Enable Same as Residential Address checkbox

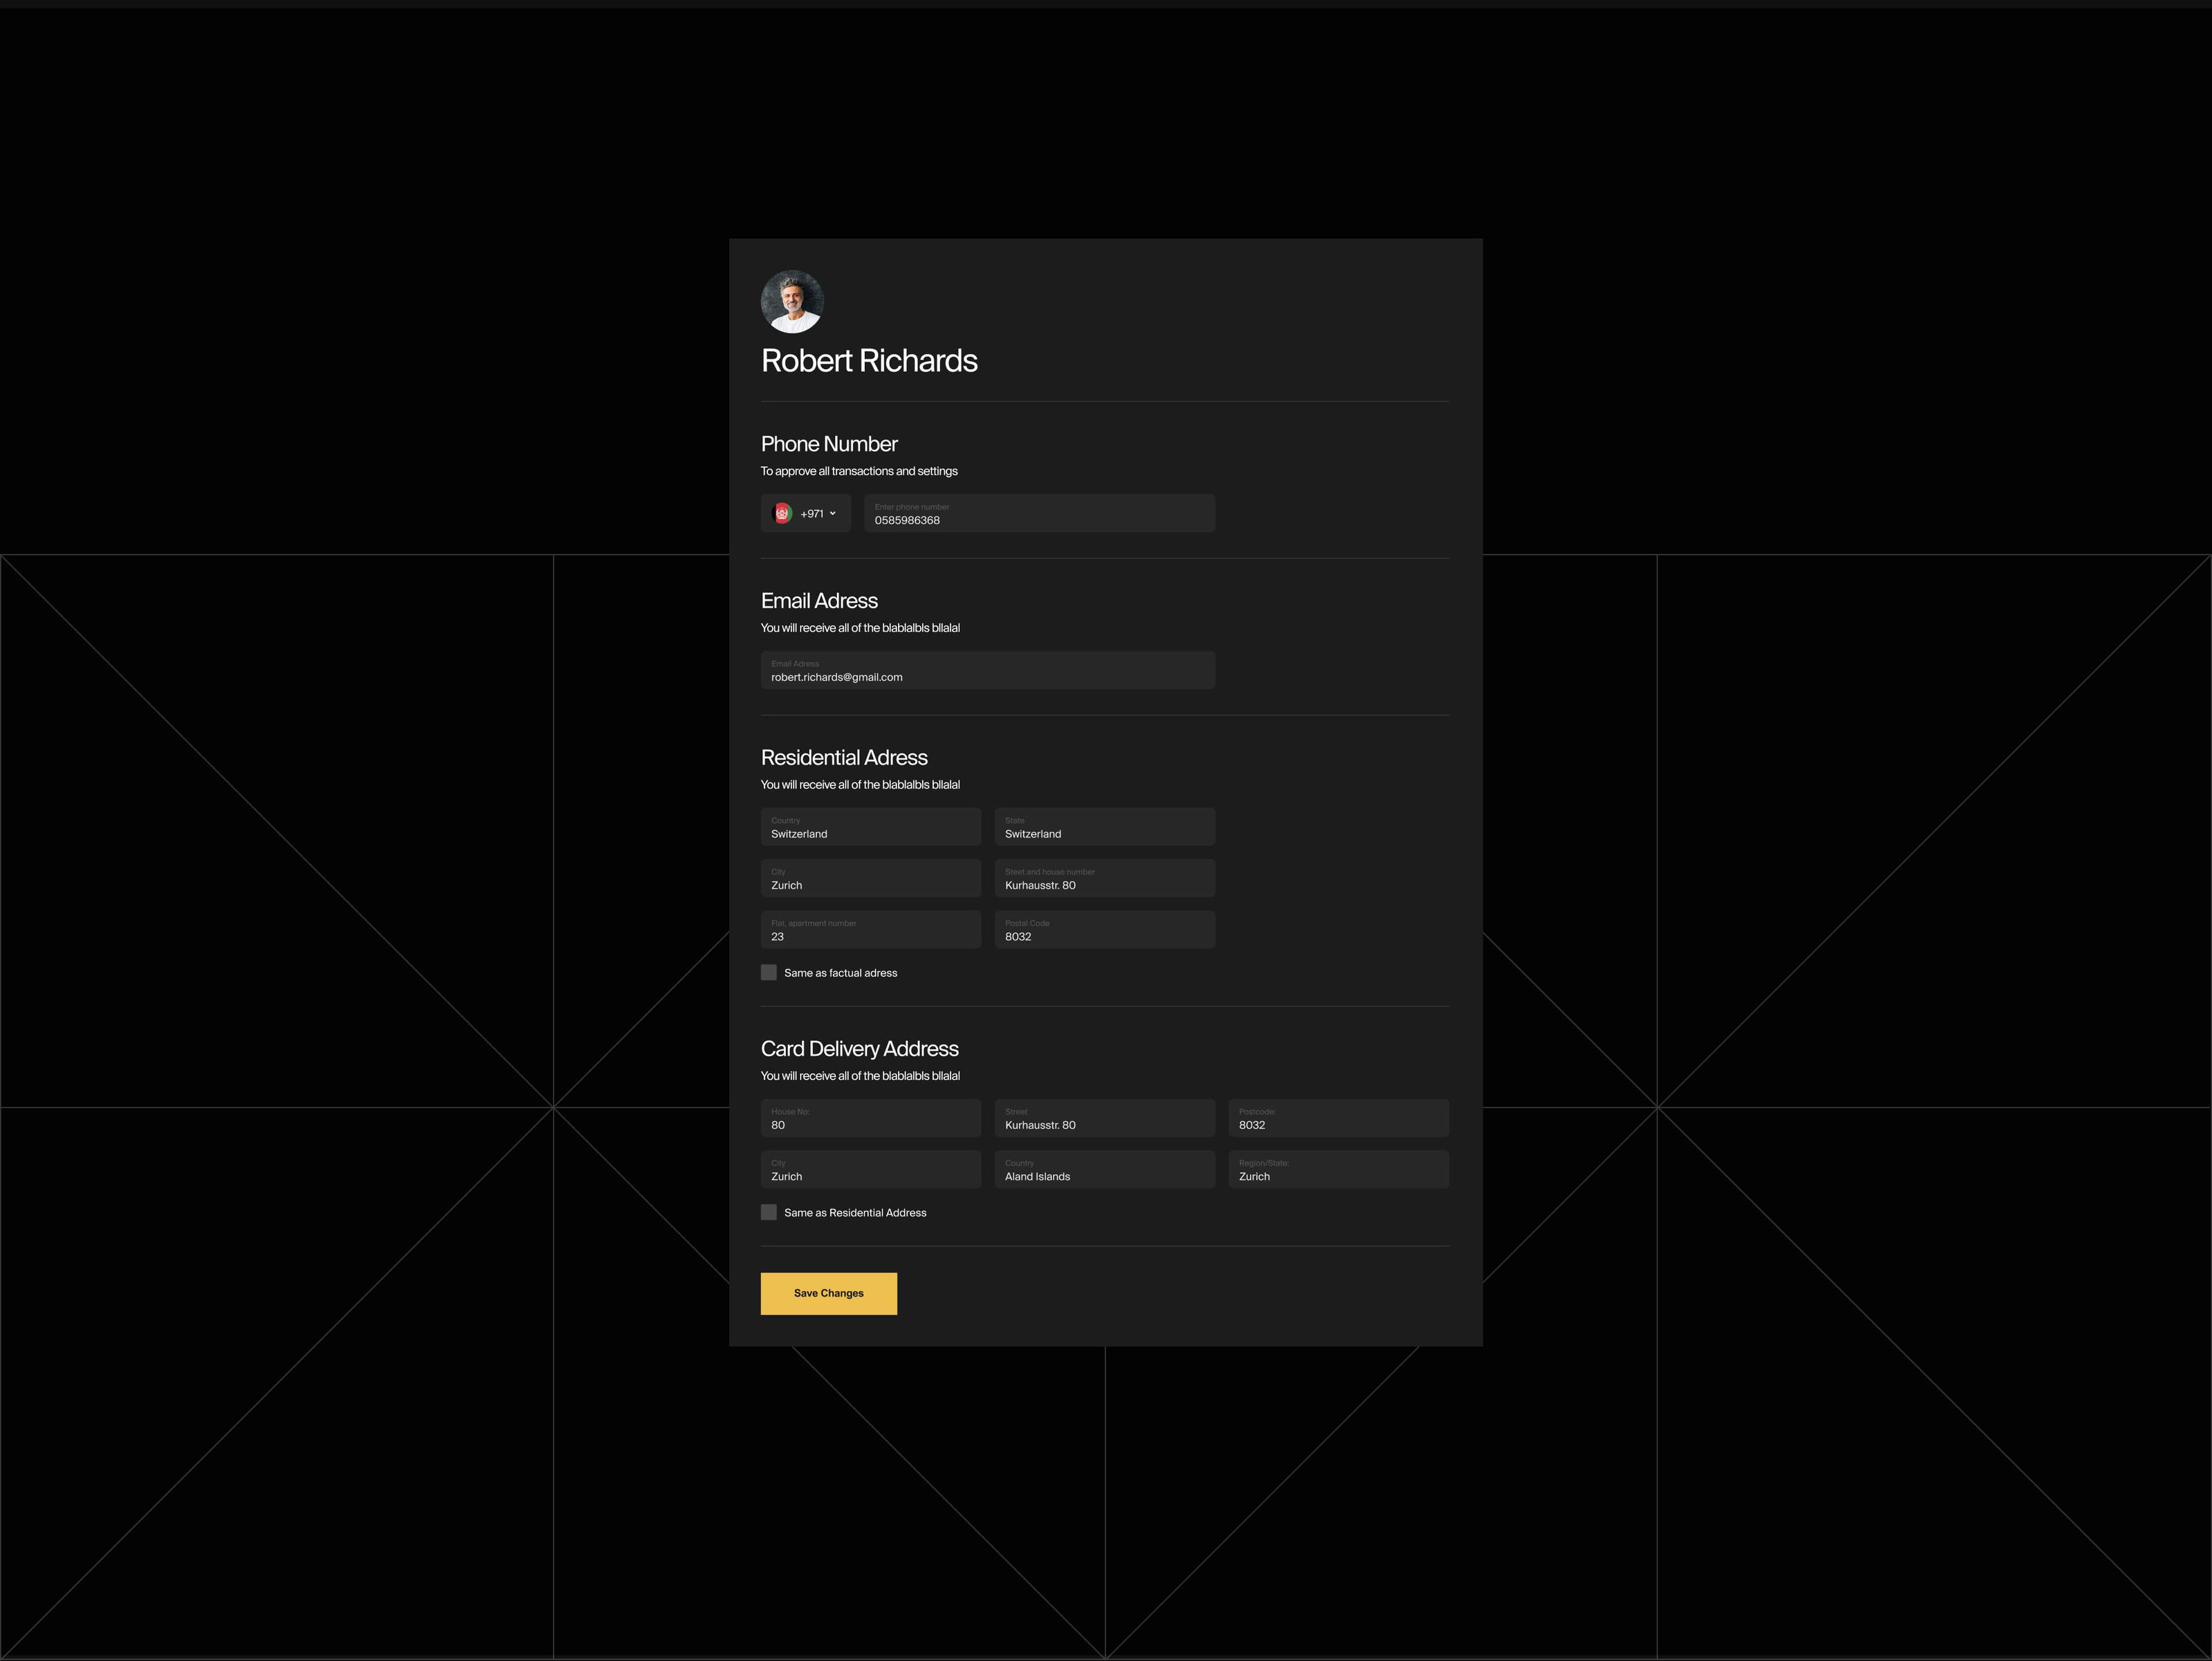769,1212
